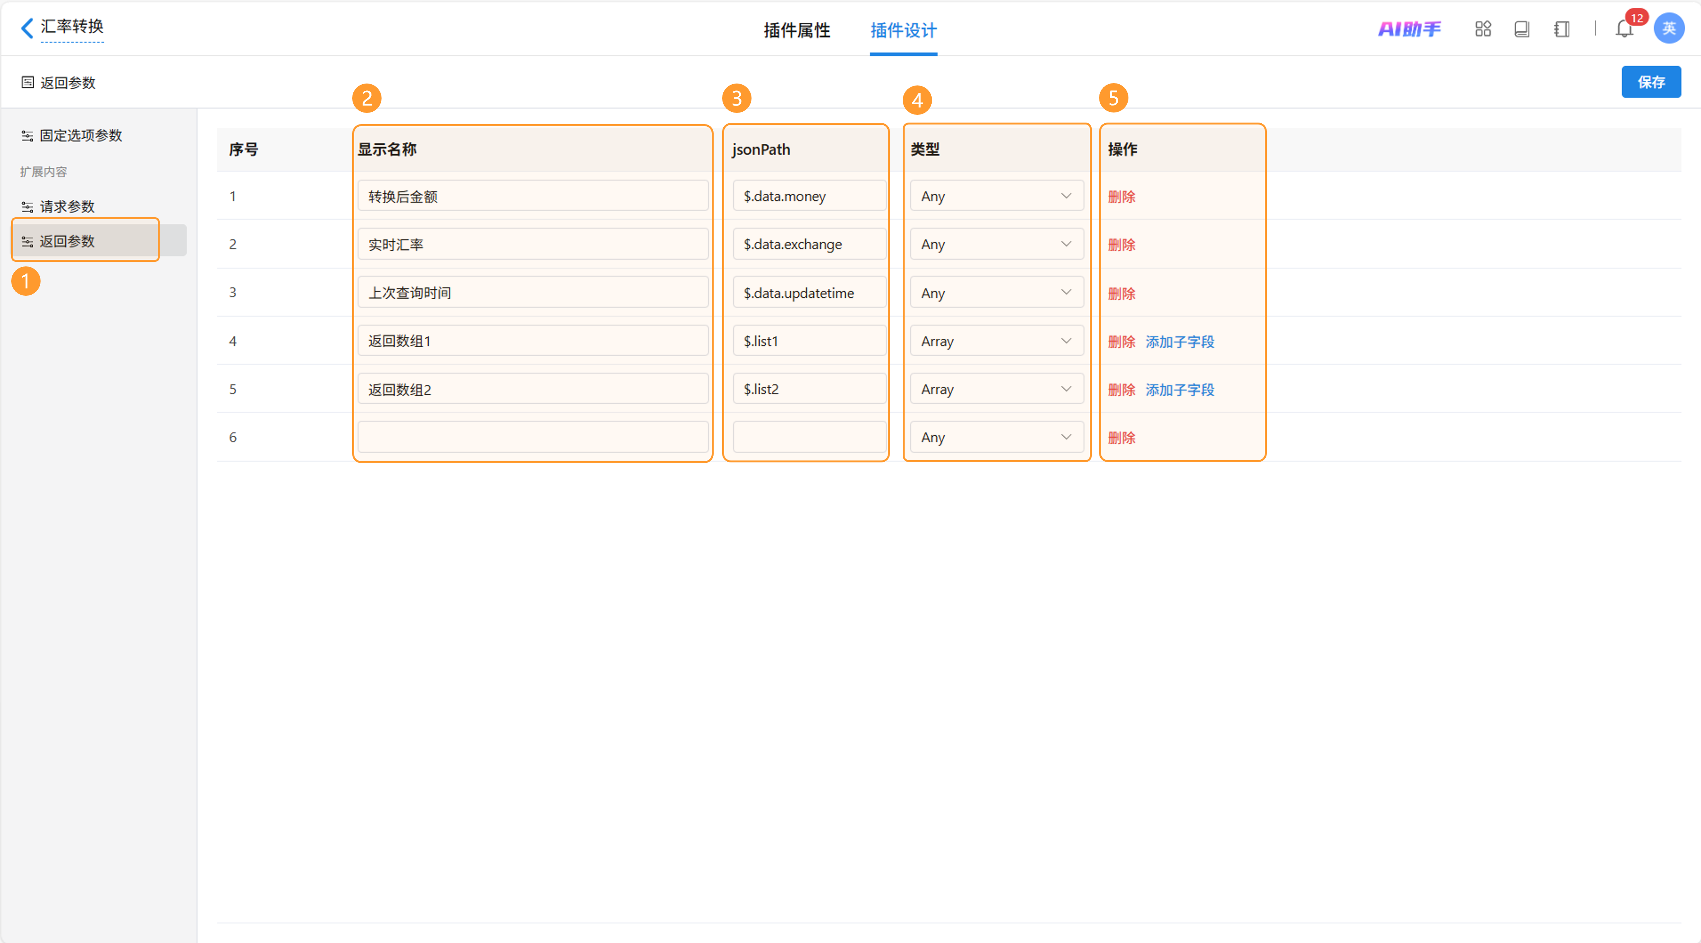Open the apps grid icon
The image size is (1701, 943).
(1483, 29)
